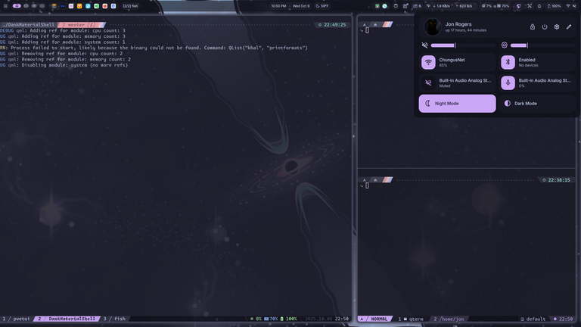Disable Night Mode
The width and height of the screenshot is (581, 327).
point(457,103)
